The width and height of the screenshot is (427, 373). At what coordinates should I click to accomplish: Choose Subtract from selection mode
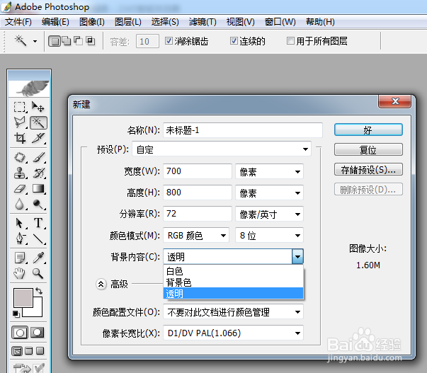pyautogui.click(x=79, y=41)
